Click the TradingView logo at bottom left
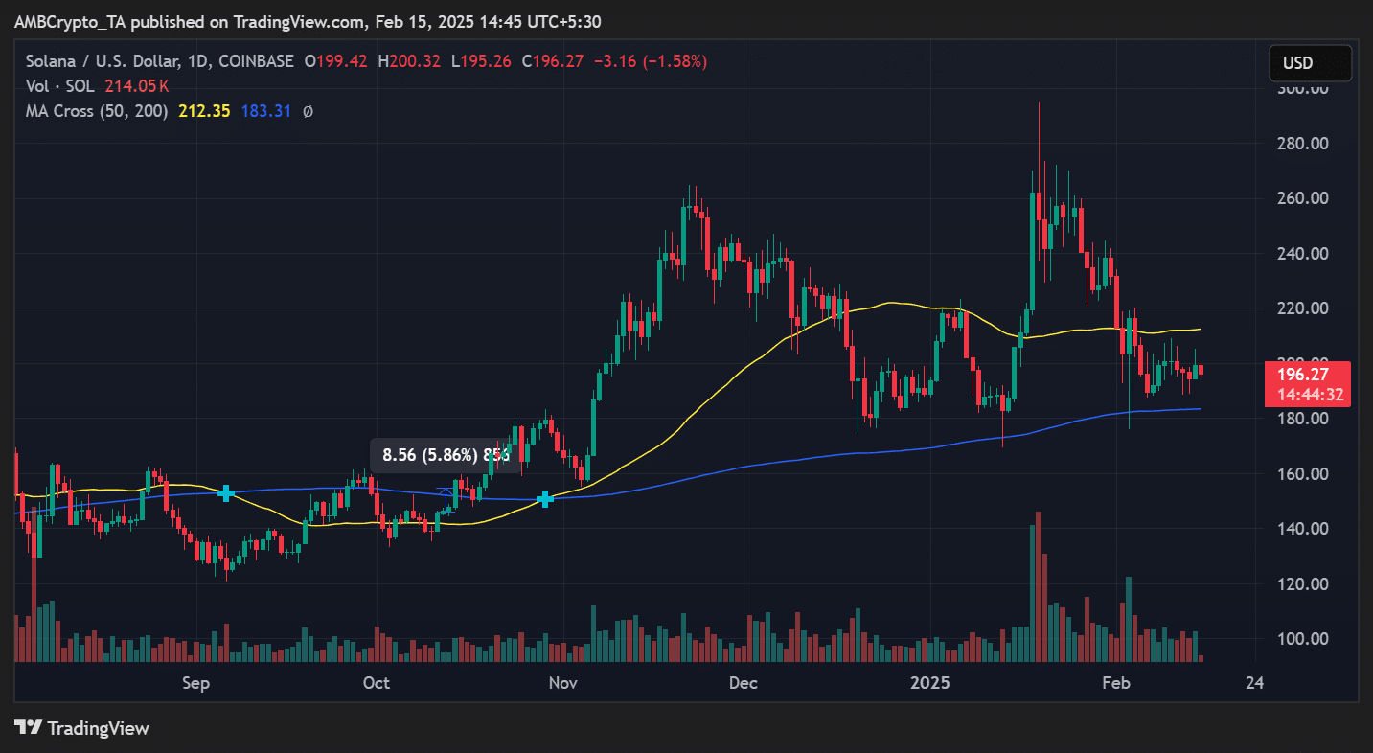The width and height of the screenshot is (1373, 753). pyautogui.click(x=81, y=728)
